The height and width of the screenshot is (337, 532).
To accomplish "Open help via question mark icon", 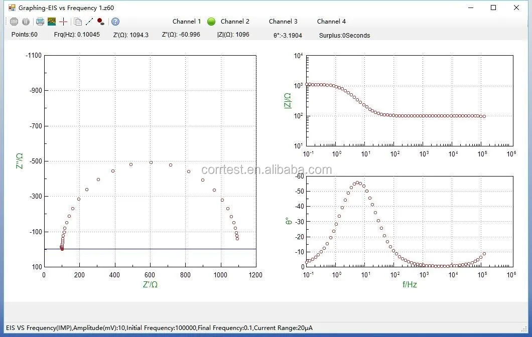I will tap(115, 22).
